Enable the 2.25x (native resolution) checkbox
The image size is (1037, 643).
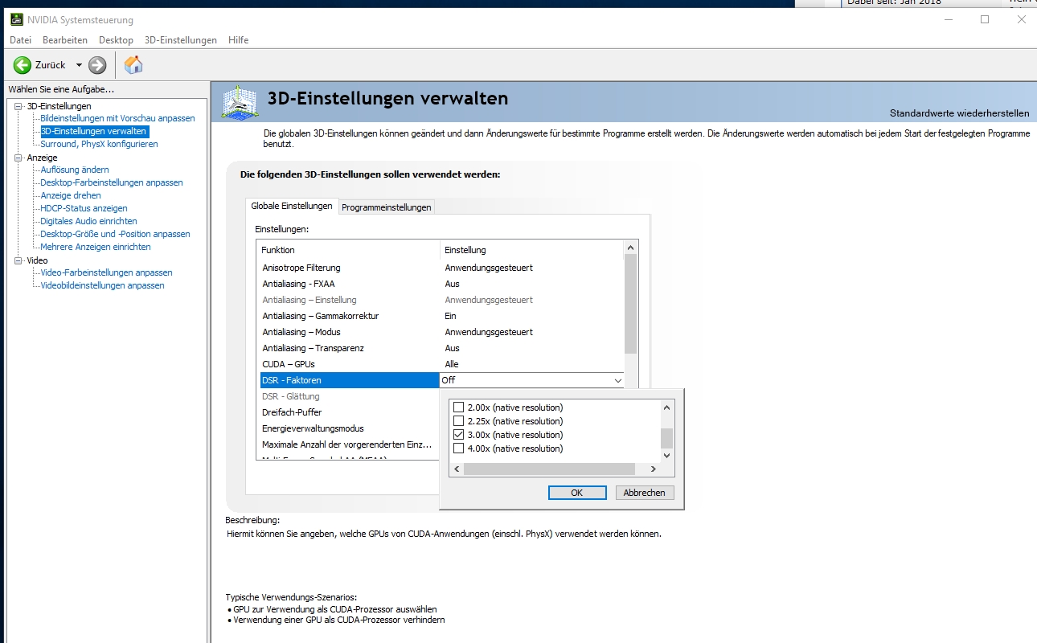459,421
